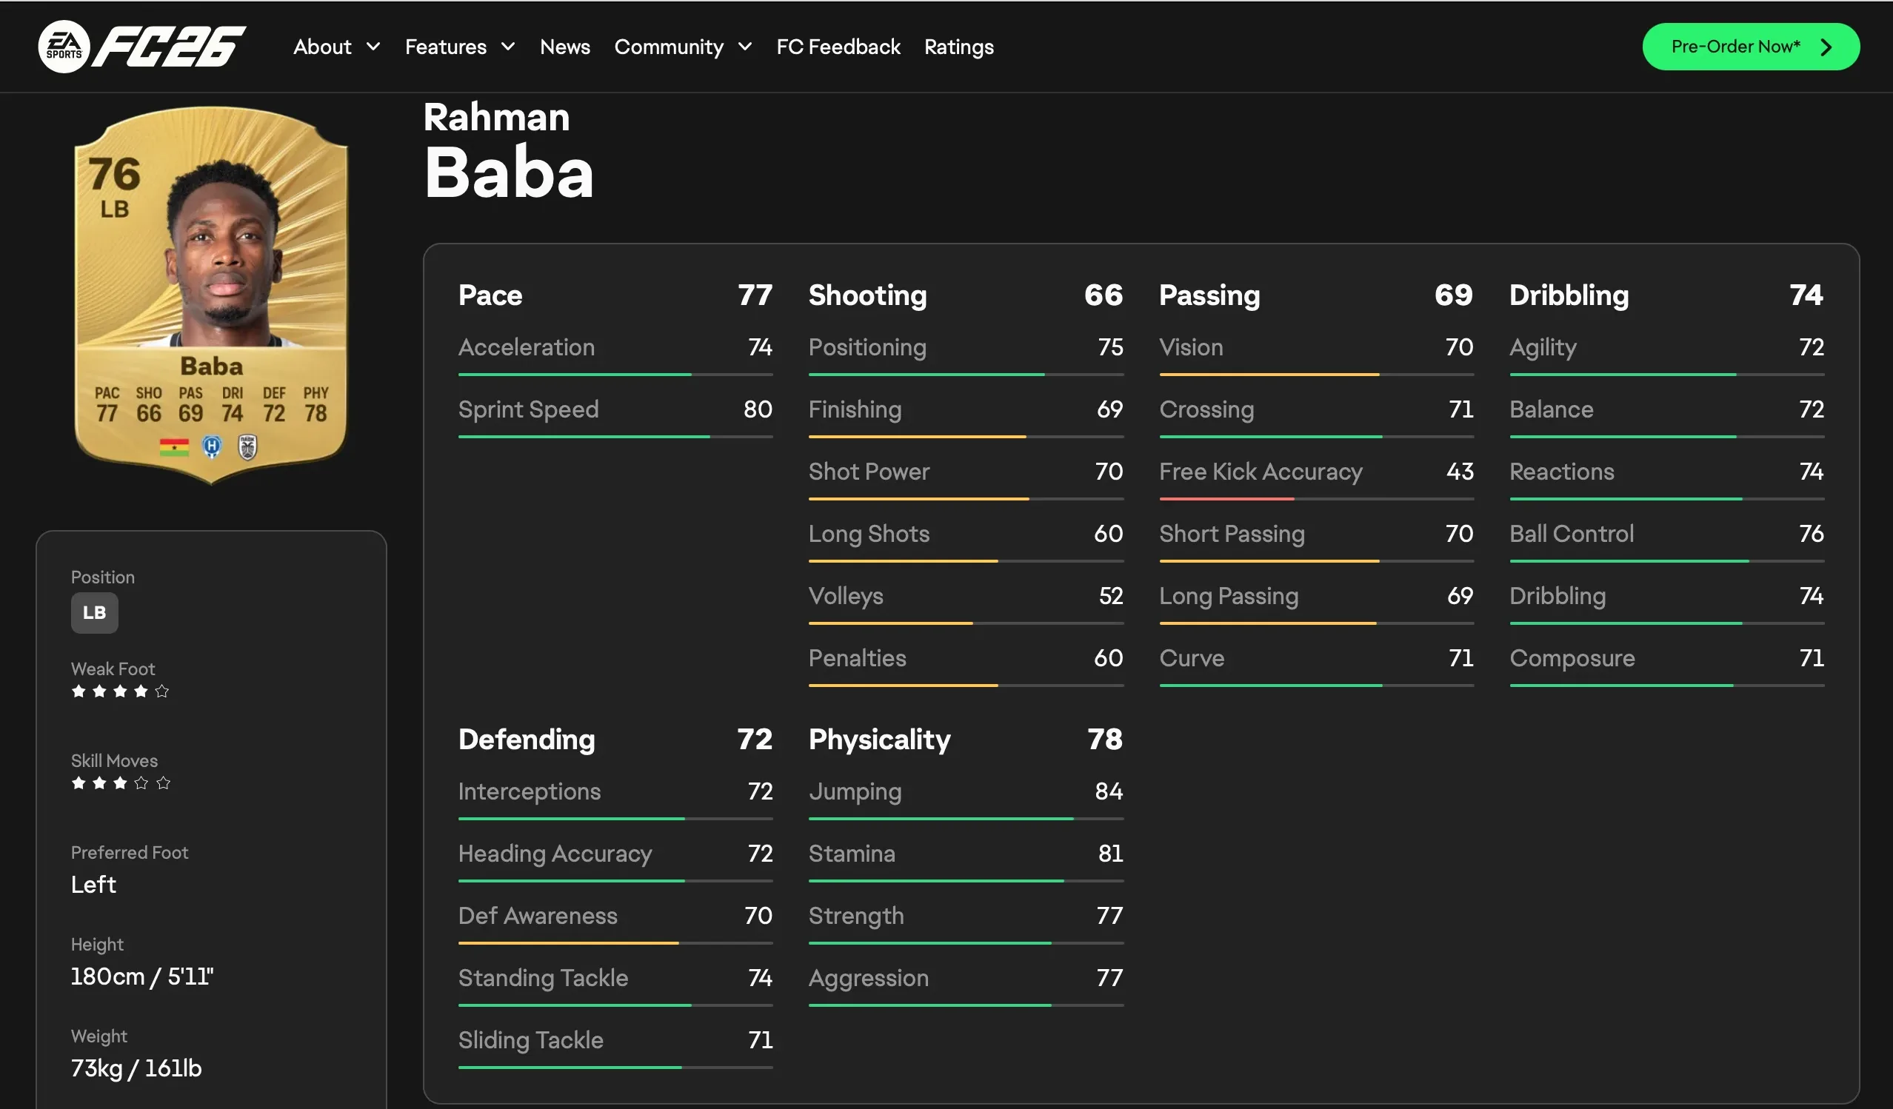Image resolution: width=1893 pixels, height=1109 pixels.
Task: Click the Rahman Baba name heading
Action: click(x=509, y=153)
